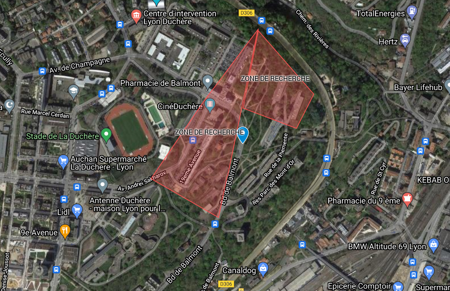Click the Lidl shopping cart marker
450x291 pixels.
coord(77,211)
